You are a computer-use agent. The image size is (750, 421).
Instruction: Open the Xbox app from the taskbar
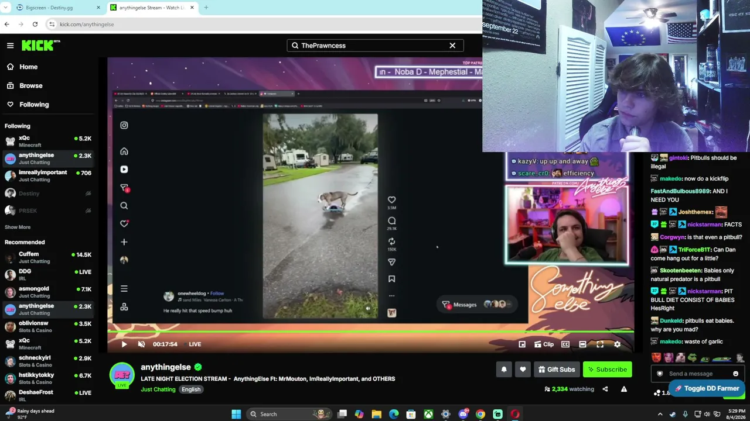point(428,414)
